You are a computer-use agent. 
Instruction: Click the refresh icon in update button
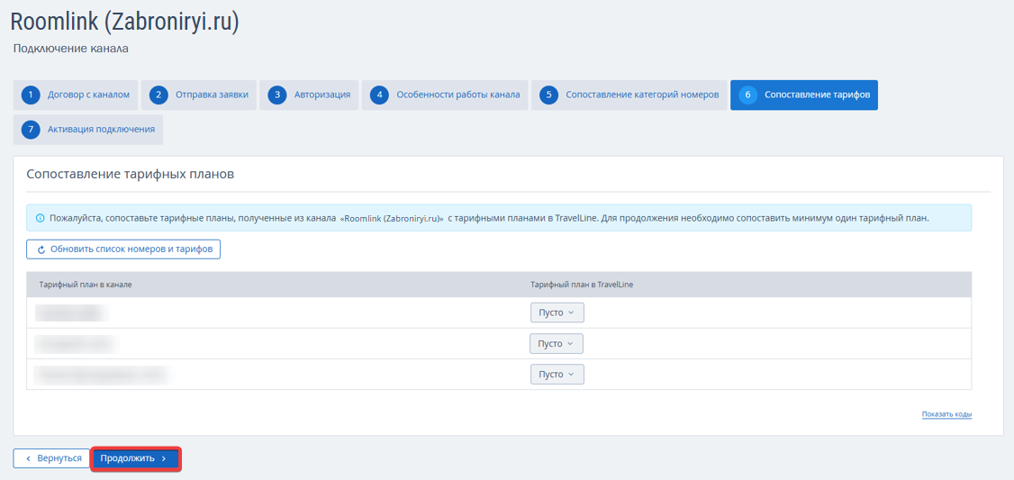[41, 249]
